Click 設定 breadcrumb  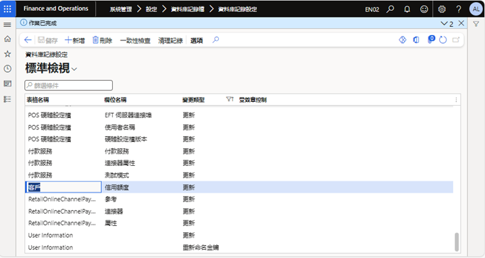(151, 9)
